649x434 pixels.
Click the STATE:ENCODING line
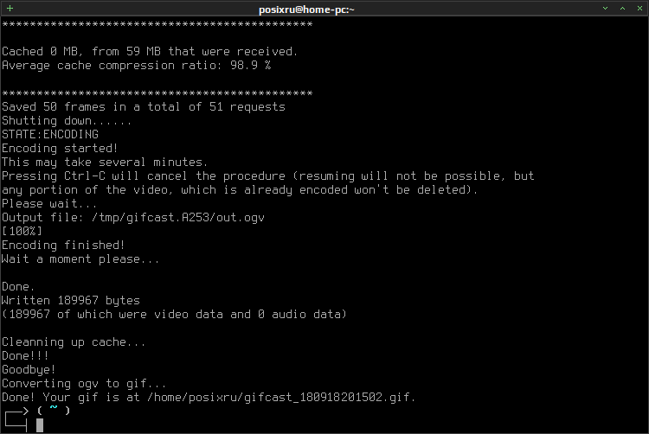click(50, 134)
